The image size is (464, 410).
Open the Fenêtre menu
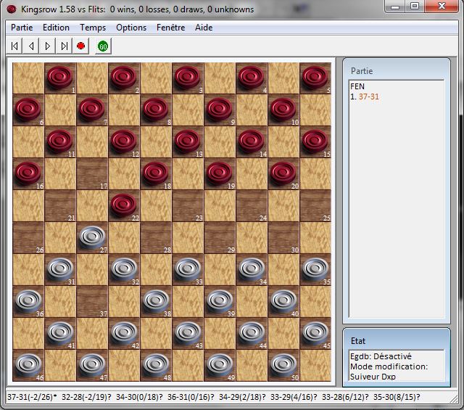tap(170, 28)
